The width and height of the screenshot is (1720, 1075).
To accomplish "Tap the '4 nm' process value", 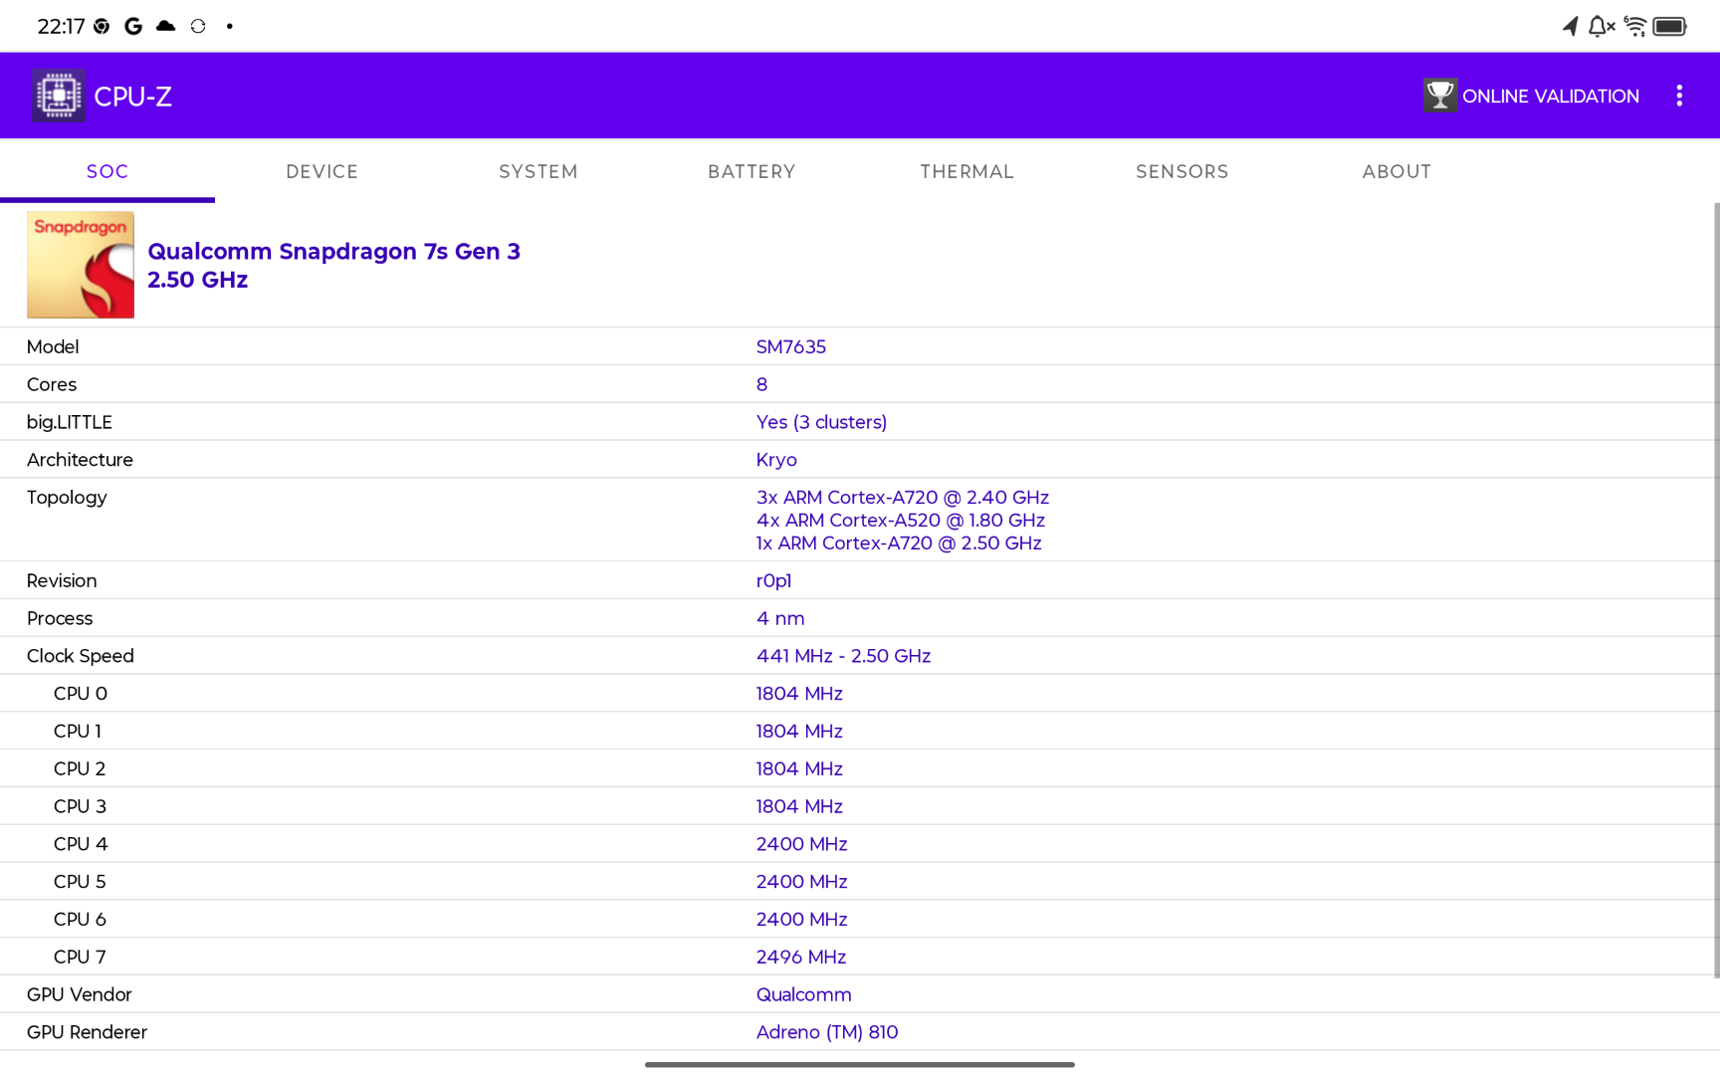I will coord(780,618).
